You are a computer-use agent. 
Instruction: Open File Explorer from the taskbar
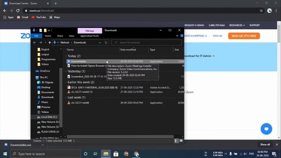106,154
